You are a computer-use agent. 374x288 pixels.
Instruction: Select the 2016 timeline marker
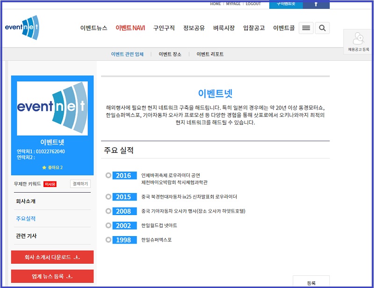pyautogui.click(x=108, y=175)
